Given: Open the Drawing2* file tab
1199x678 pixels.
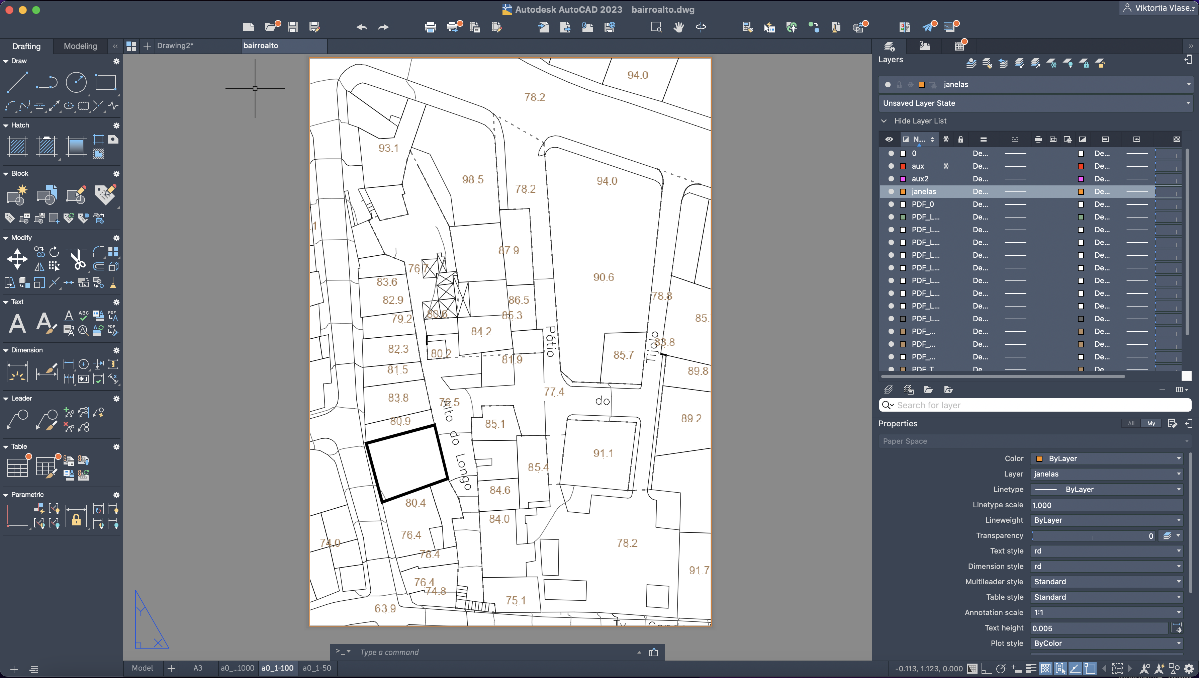Looking at the screenshot, I should tap(175, 46).
